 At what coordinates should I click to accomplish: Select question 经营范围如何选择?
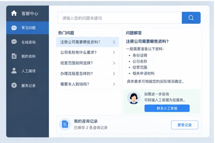tap(88, 63)
